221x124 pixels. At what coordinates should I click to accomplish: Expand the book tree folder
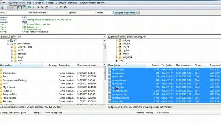point(12,61)
